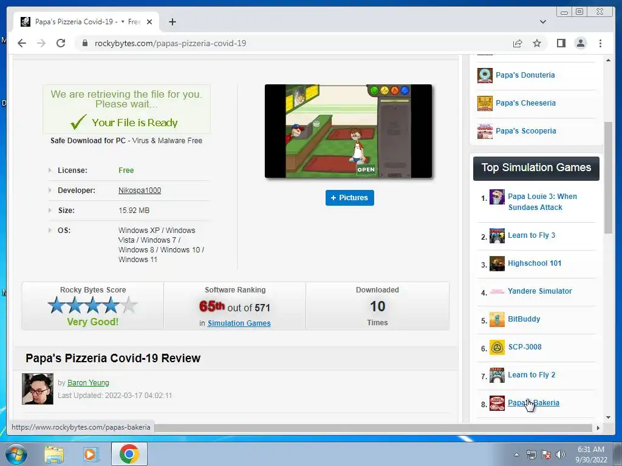622x466 pixels.
Task: Open the Highschool 101 link
Action: point(535,263)
